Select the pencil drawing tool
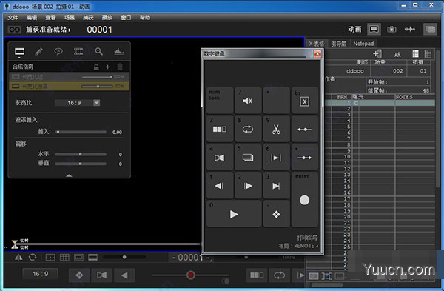Screen dimensions: 444x291 point(38,52)
